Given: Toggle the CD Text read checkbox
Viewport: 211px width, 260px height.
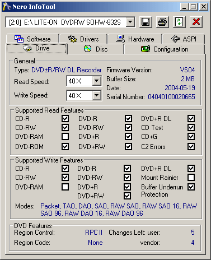Looking at the screenshot, I should [x=191, y=128].
